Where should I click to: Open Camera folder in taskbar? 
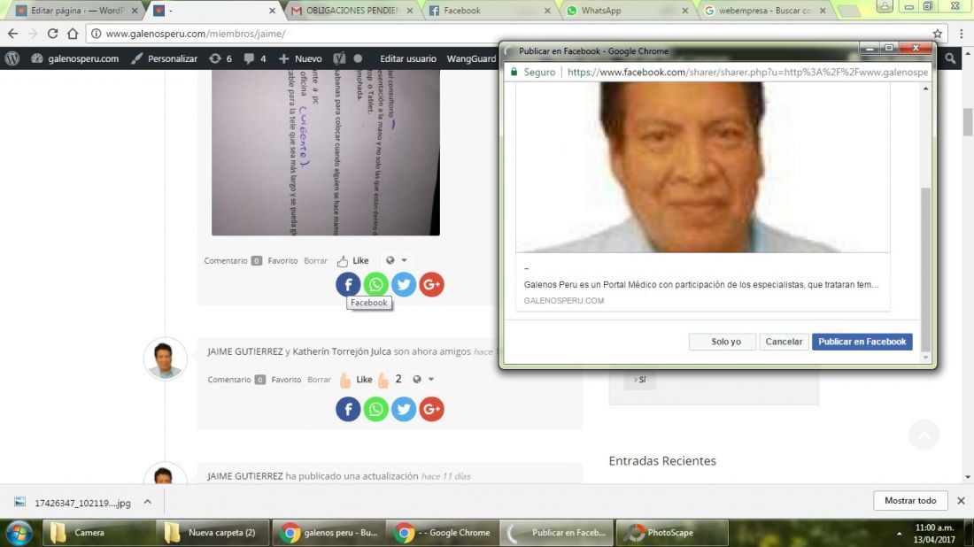[97, 533]
